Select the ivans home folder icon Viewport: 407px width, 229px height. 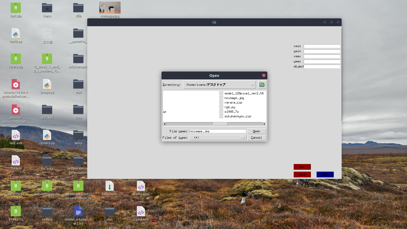[x=47, y=8]
